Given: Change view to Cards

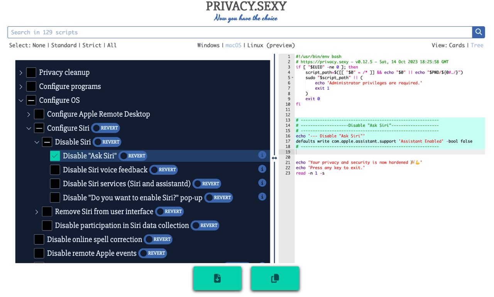Looking at the screenshot, I should tap(457, 45).
